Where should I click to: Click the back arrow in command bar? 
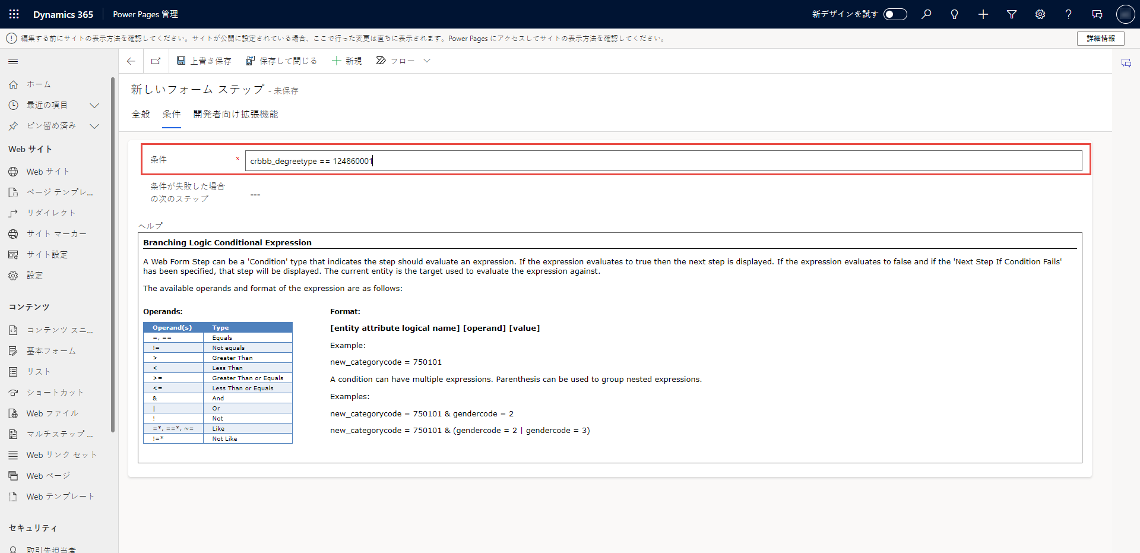tap(131, 61)
